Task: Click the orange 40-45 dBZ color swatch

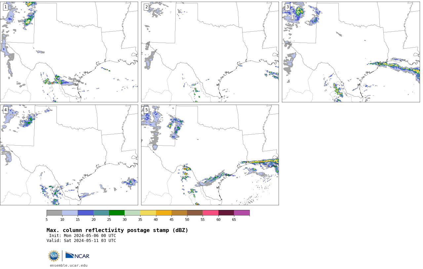Action: (164, 213)
